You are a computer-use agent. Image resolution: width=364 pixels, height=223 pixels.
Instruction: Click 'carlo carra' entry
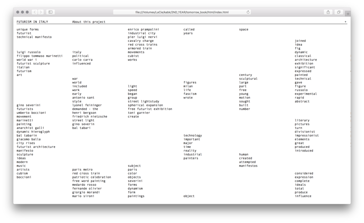coord(82,60)
